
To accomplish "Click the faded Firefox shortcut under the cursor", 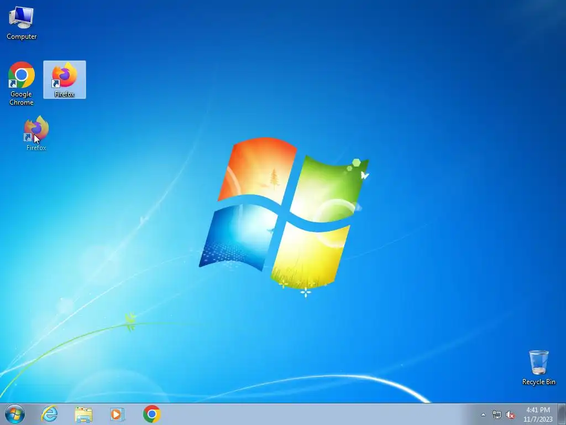I will coord(36,133).
